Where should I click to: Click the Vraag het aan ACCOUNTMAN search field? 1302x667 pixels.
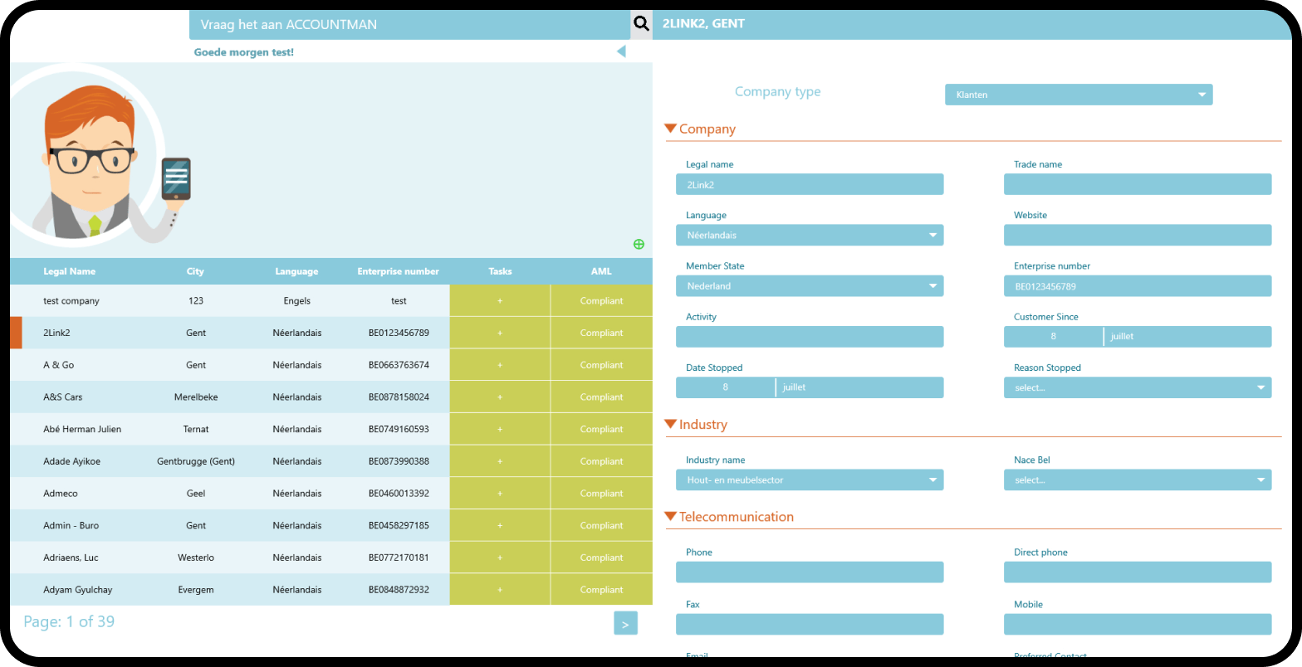tap(409, 25)
